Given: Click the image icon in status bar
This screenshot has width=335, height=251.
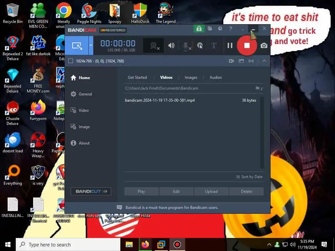Looking at the screenshot, I should pyautogui.click(x=241, y=61).
